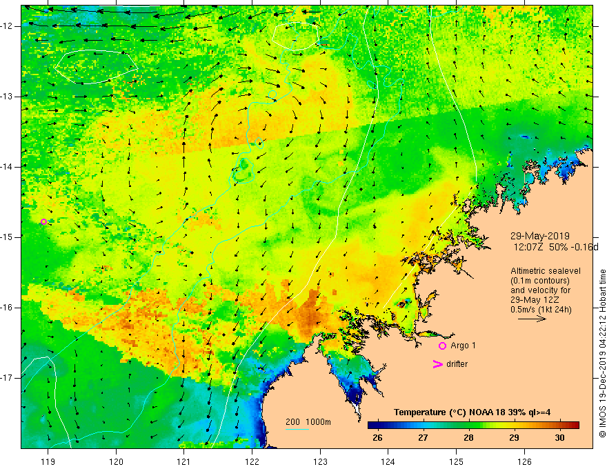Viewport: 607px width, 469px height.
Task: Click the latitude axis label '-13'
Action: (8, 97)
